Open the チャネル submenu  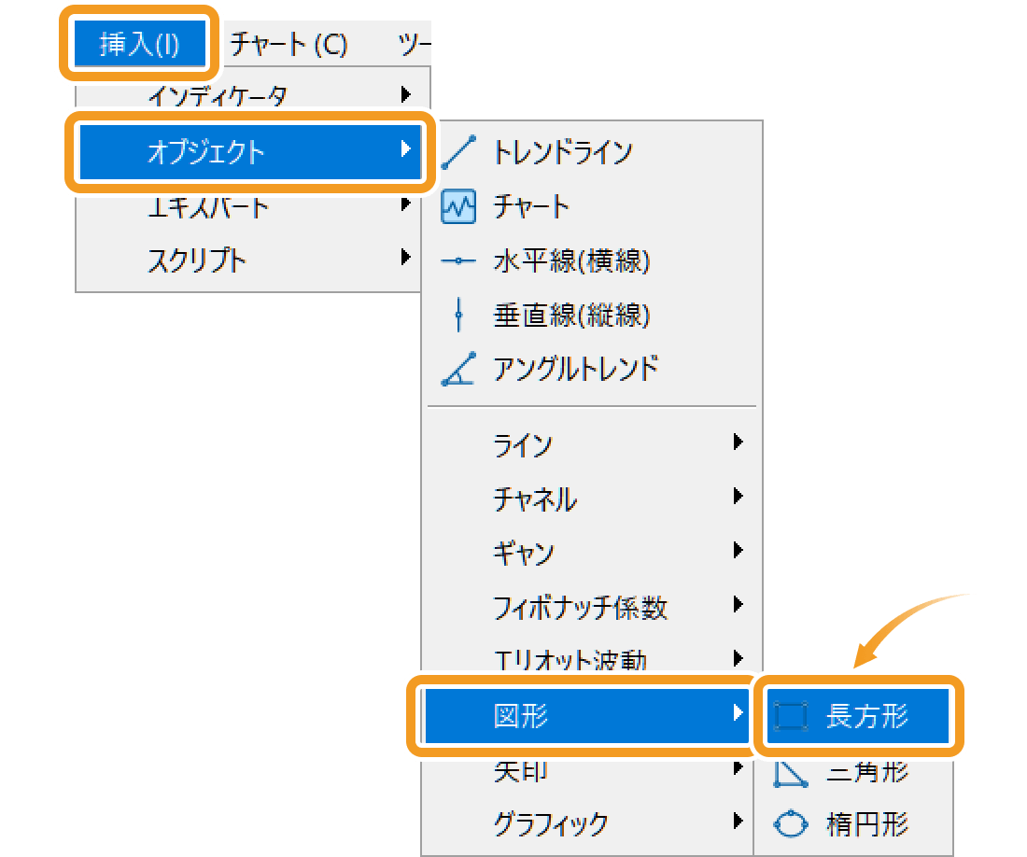click(593, 499)
